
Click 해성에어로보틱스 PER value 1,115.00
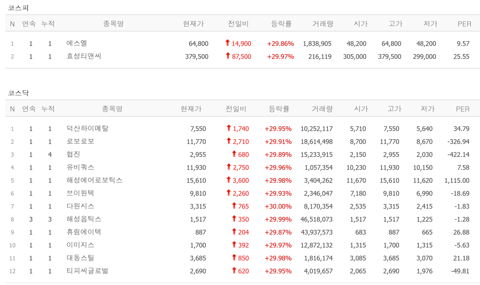click(457, 181)
